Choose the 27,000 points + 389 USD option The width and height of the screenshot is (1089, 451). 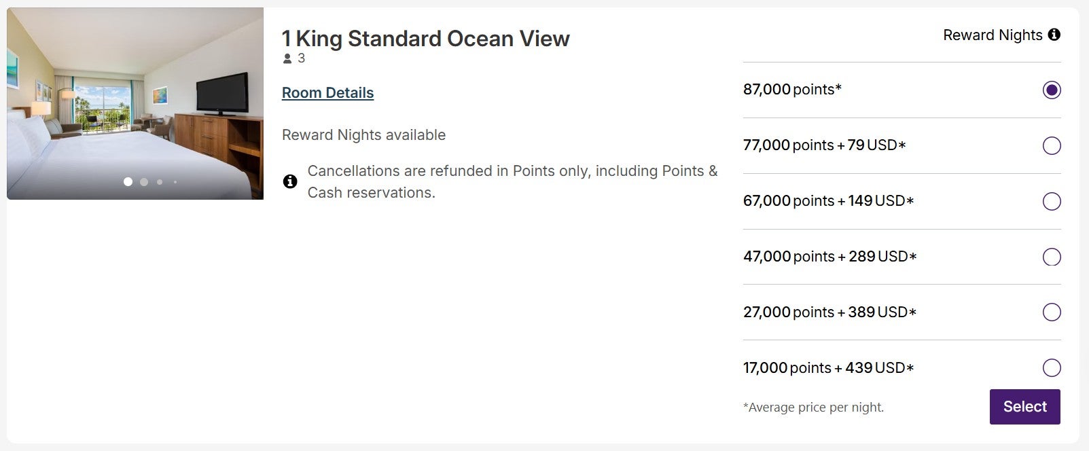[x=1052, y=312]
